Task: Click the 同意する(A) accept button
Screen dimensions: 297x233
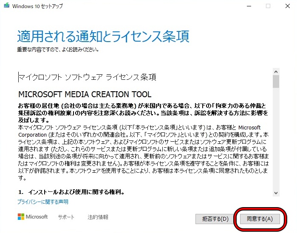Action: tap(260, 219)
